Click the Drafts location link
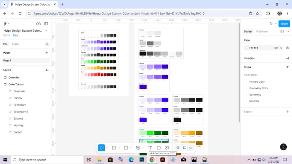The image size is (292, 164). pyautogui.click(x=7, y=35)
